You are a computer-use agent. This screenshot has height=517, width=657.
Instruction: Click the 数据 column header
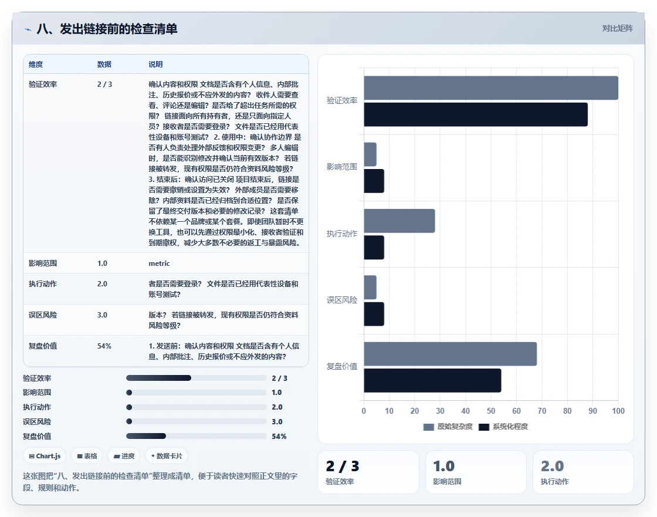coord(104,64)
